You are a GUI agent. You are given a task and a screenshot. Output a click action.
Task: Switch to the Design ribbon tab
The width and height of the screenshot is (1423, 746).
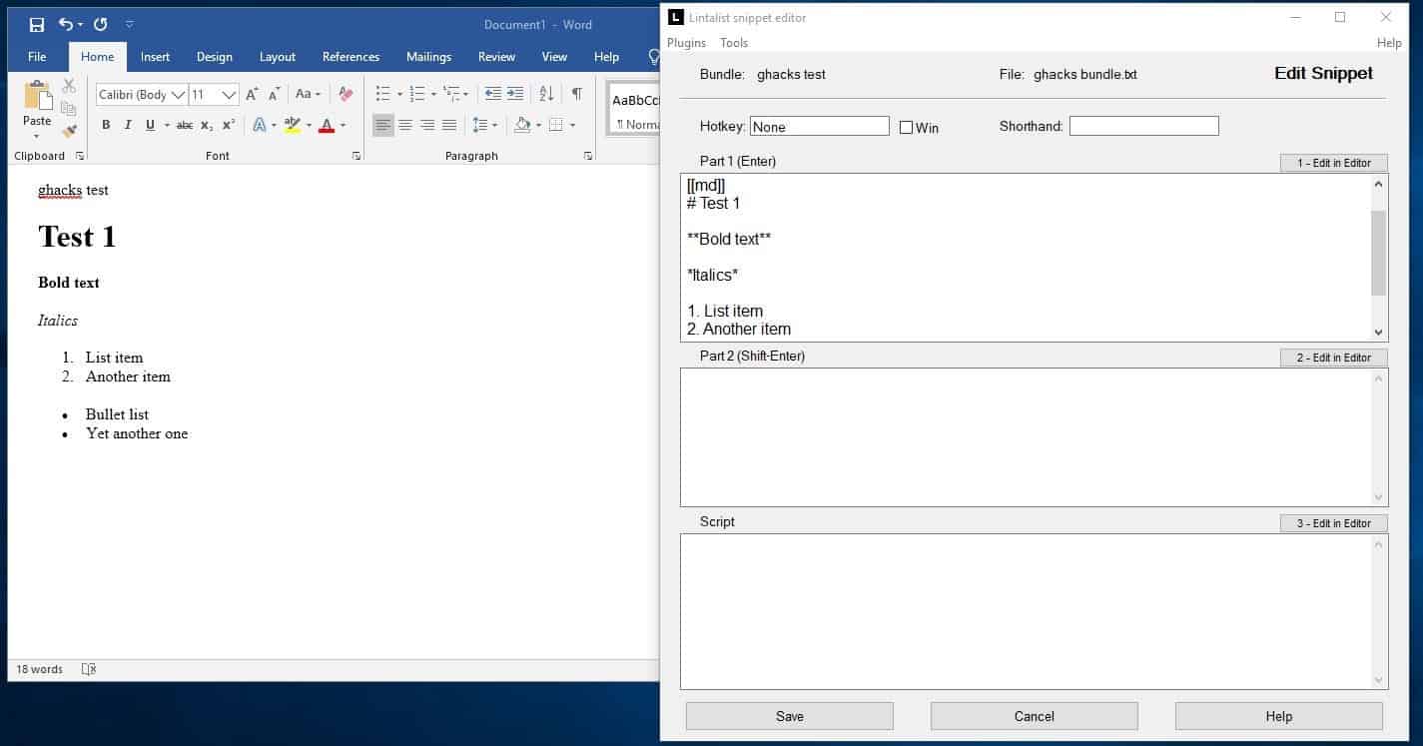pyautogui.click(x=214, y=57)
